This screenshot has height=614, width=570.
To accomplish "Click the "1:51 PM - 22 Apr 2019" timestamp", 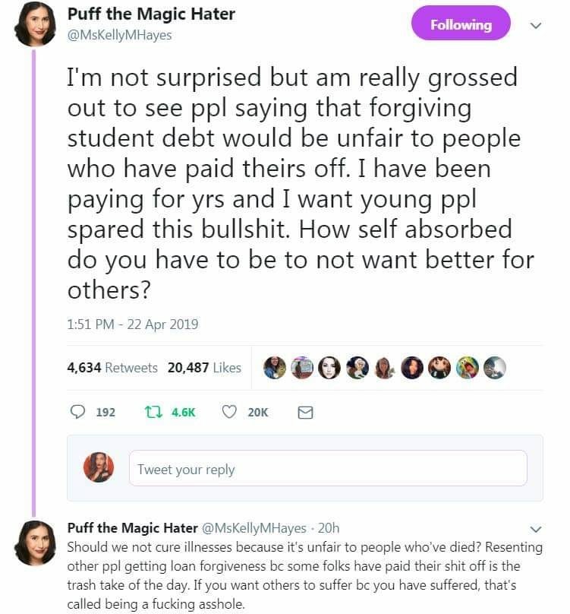I will click(x=133, y=324).
